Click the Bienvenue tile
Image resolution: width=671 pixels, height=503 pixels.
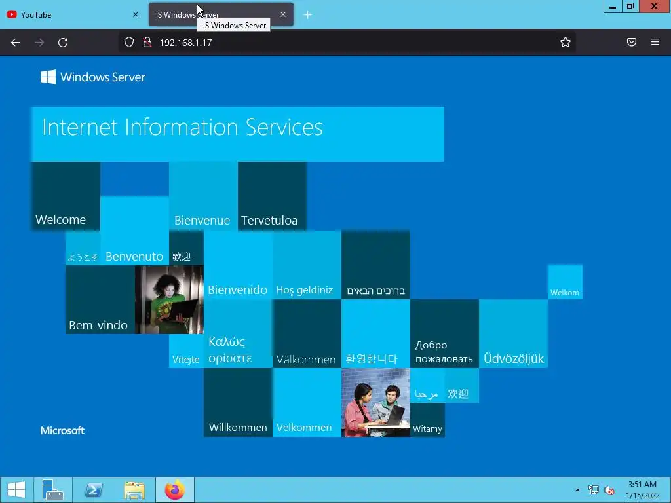203,196
